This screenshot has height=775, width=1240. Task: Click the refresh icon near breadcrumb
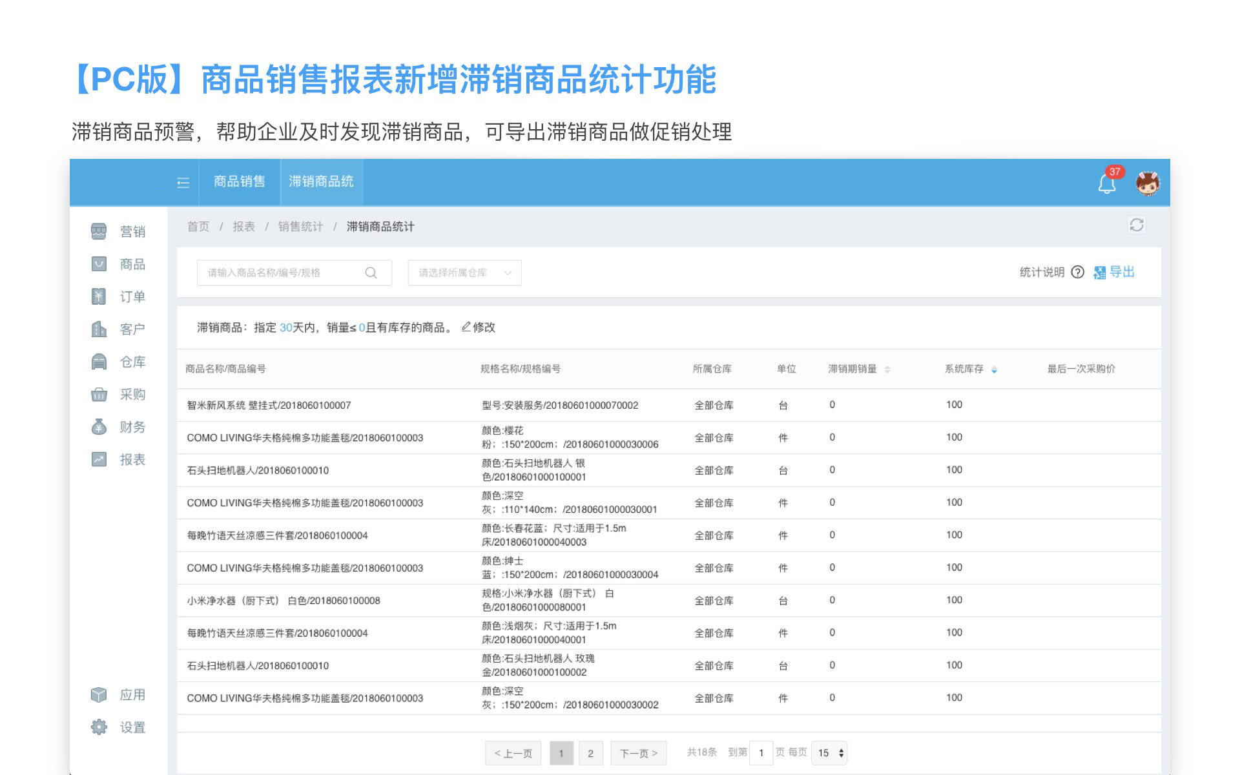pyautogui.click(x=1136, y=225)
